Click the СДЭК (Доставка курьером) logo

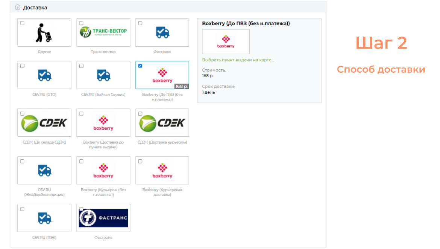click(x=162, y=123)
